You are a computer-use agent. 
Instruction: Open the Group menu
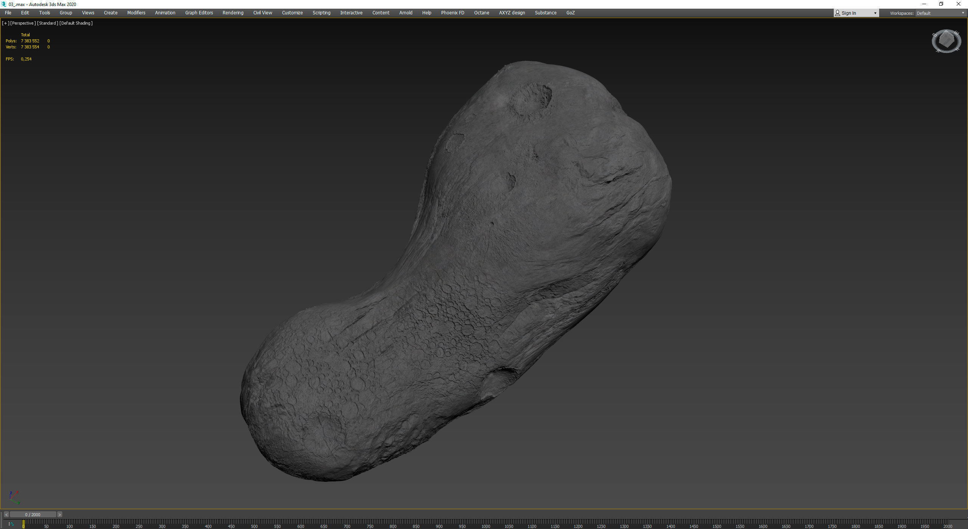click(66, 13)
